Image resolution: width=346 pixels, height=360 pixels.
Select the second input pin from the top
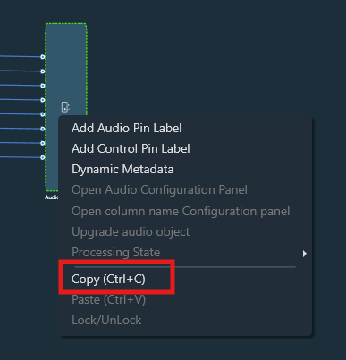coord(43,71)
